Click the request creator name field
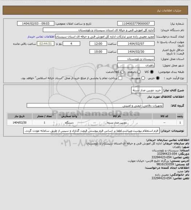 (105, 36)
